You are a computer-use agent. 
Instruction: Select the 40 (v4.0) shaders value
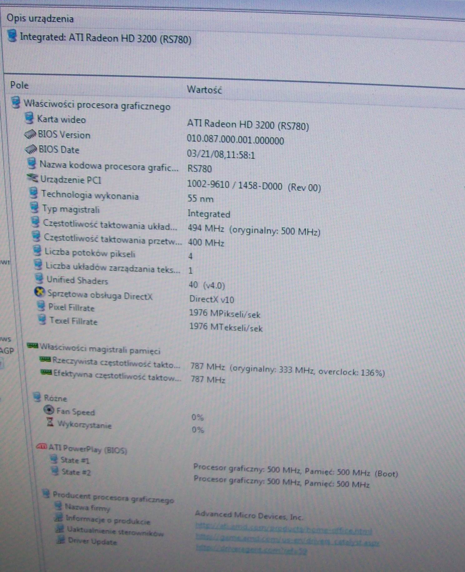pos(207,285)
